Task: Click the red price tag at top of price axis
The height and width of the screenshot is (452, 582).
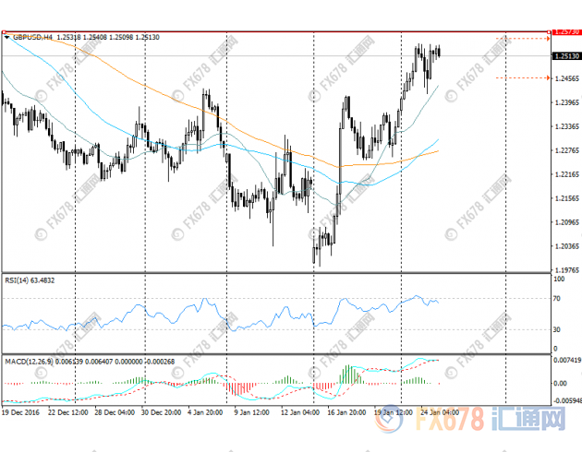Action: [565, 31]
